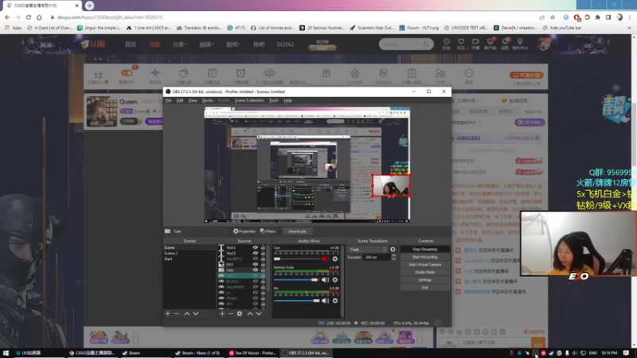Image resolution: width=637 pixels, height=358 pixels.
Task: Mute the Mic audio channel
Action: 325,301
